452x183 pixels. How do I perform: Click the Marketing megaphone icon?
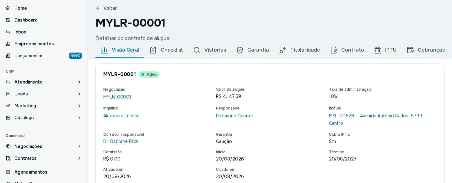(8, 106)
